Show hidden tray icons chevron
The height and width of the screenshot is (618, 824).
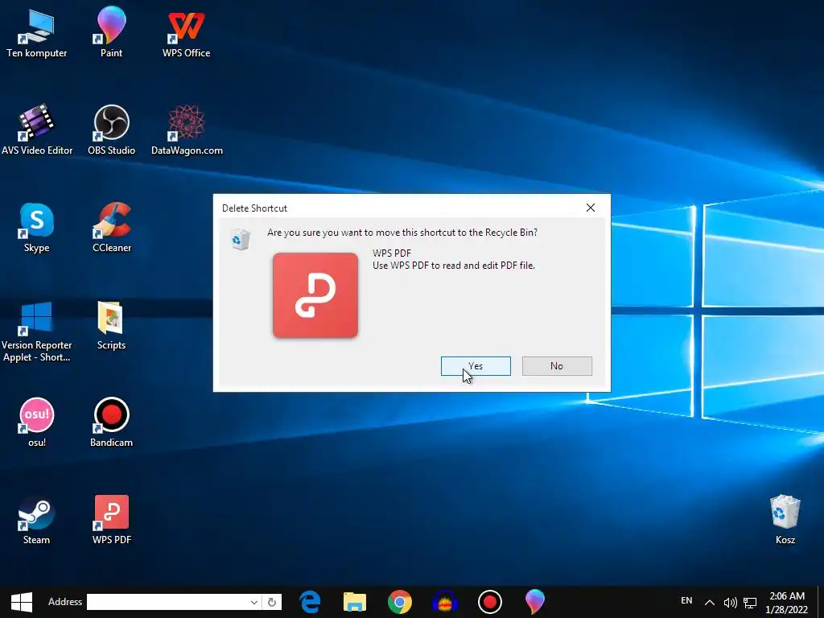pyautogui.click(x=710, y=602)
